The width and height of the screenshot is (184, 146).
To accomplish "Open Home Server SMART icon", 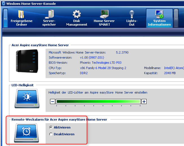I will coord(104,14).
